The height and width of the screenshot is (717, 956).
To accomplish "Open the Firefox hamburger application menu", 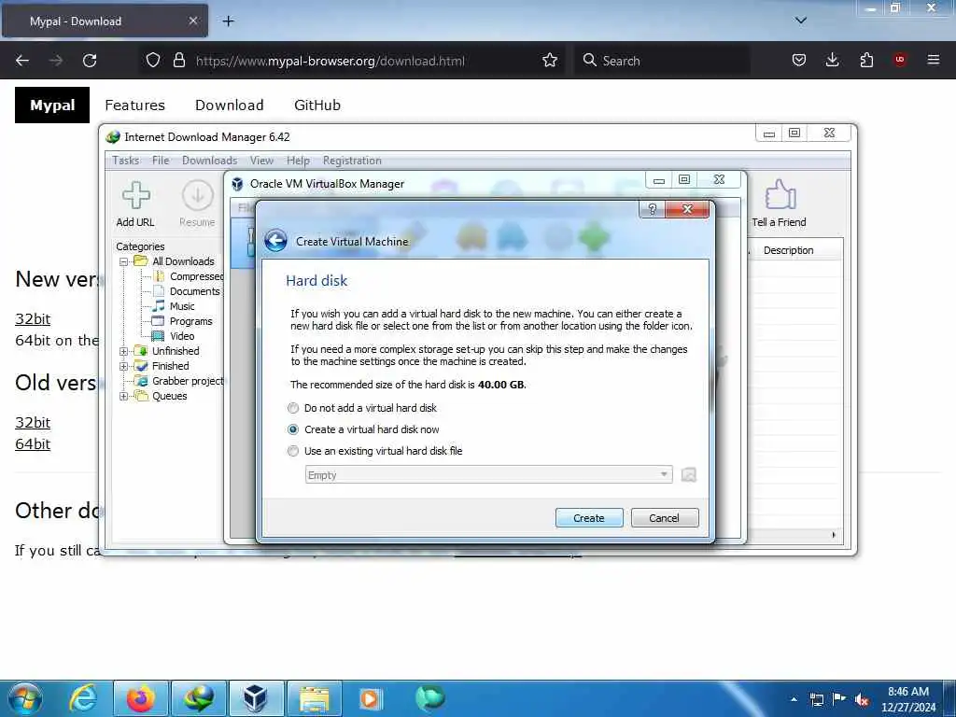I will (x=934, y=60).
